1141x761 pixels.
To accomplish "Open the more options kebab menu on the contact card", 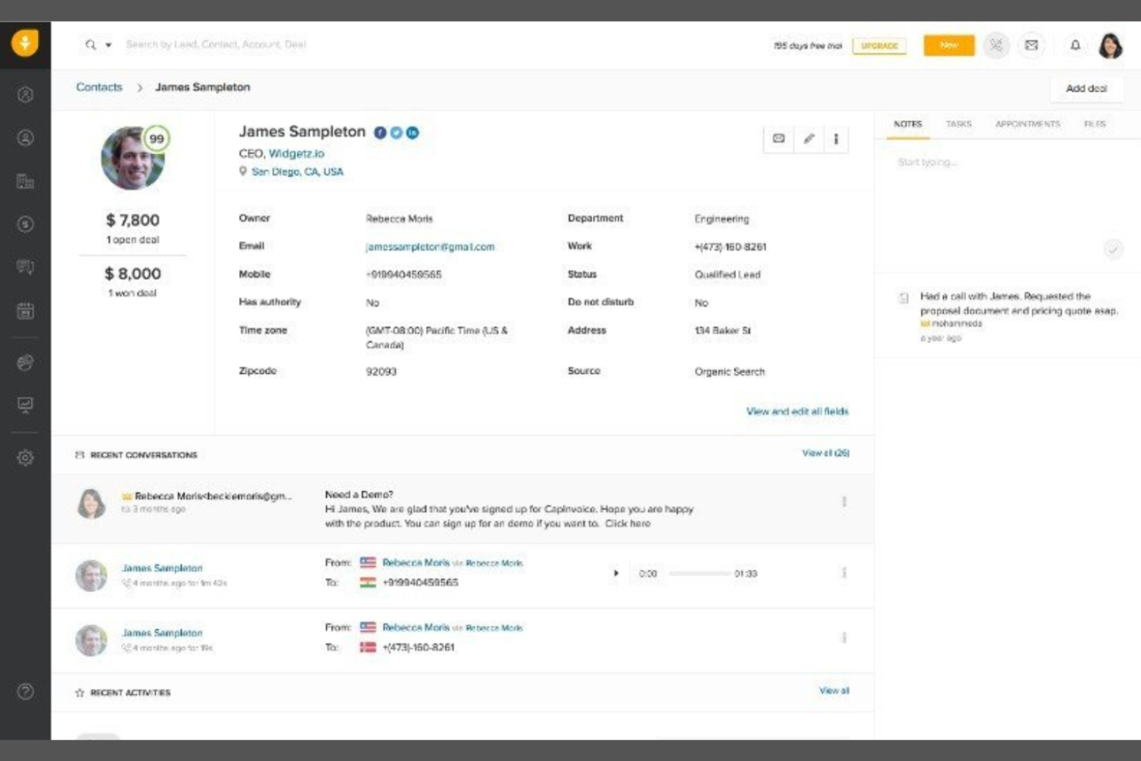I will (836, 140).
